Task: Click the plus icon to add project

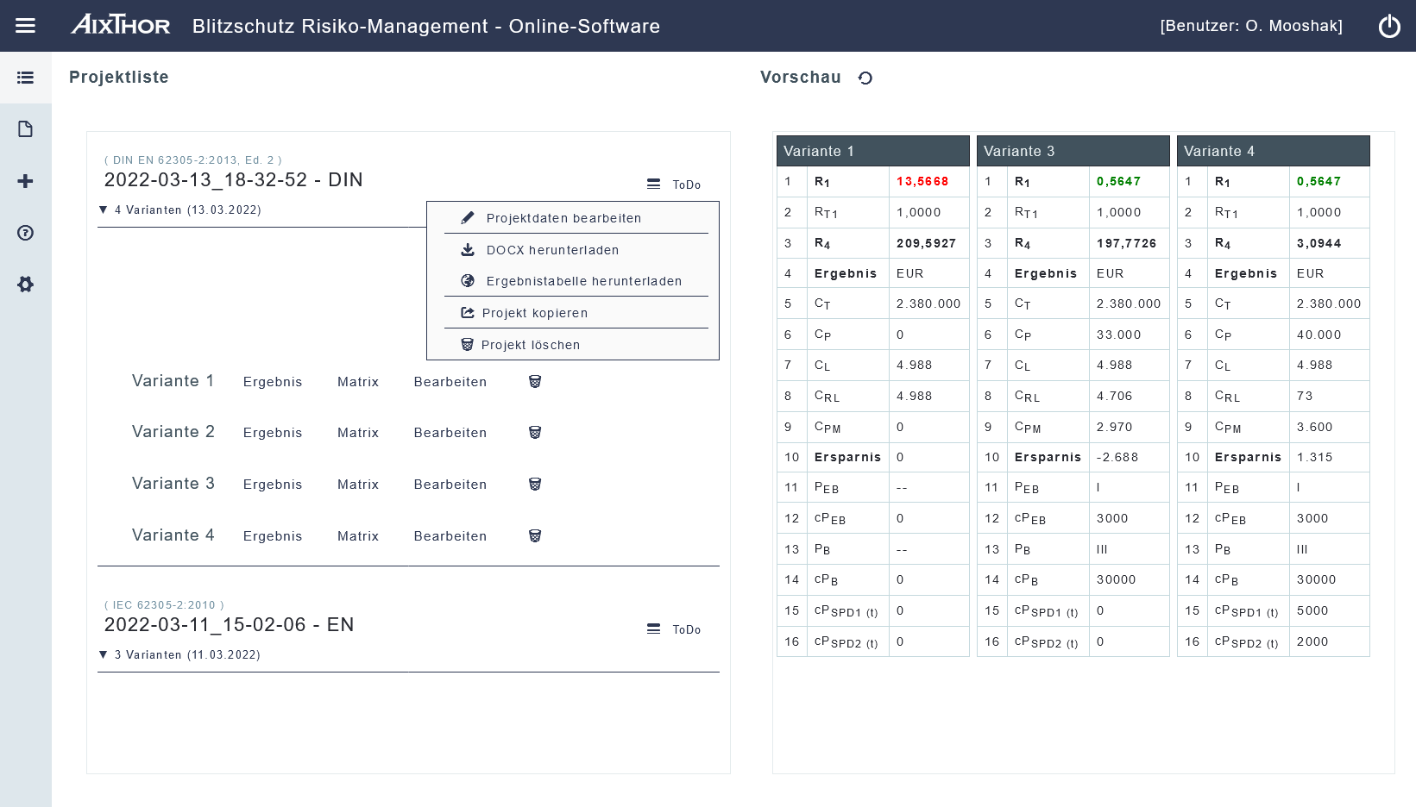Action: pos(25,181)
